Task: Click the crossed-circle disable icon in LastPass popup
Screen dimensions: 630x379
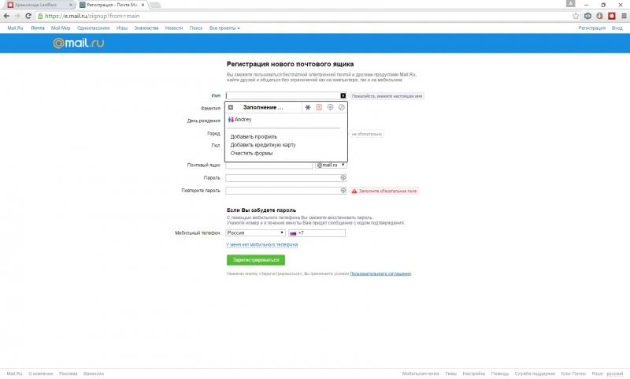Action: 342,107
